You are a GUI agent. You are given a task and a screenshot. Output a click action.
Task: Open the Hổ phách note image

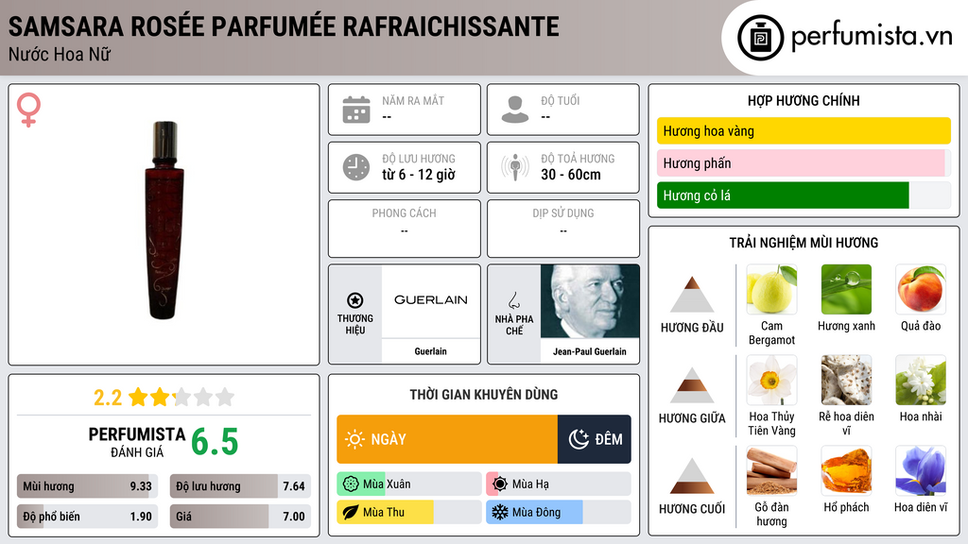[x=846, y=471]
